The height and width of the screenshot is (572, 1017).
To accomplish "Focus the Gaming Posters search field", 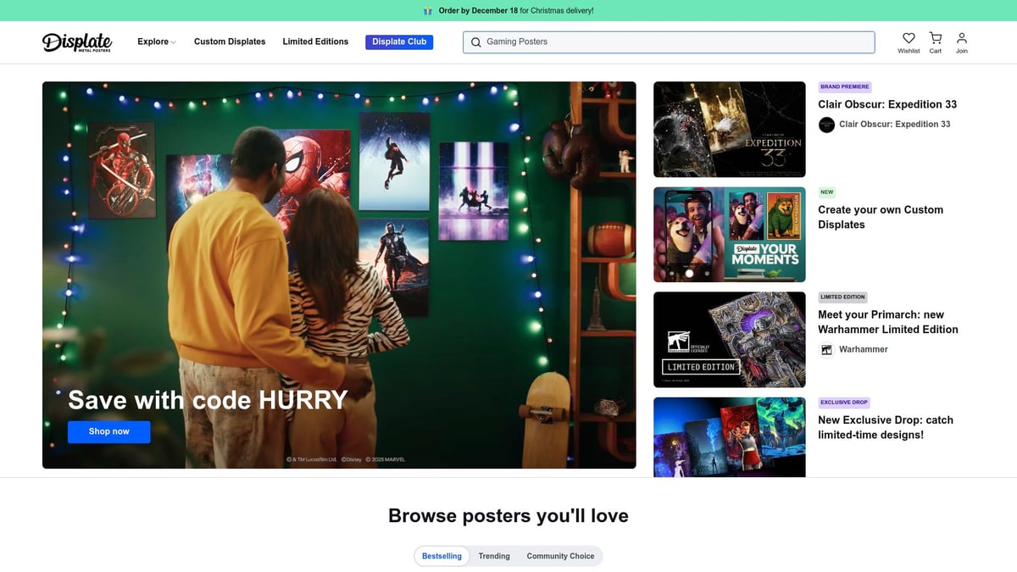I will 669,42.
